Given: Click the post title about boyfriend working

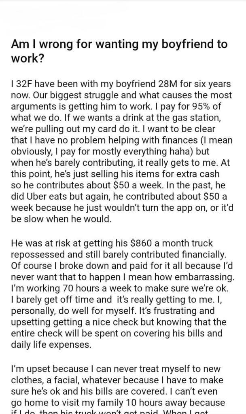Looking at the screenshot, I should tap(119, 51).
